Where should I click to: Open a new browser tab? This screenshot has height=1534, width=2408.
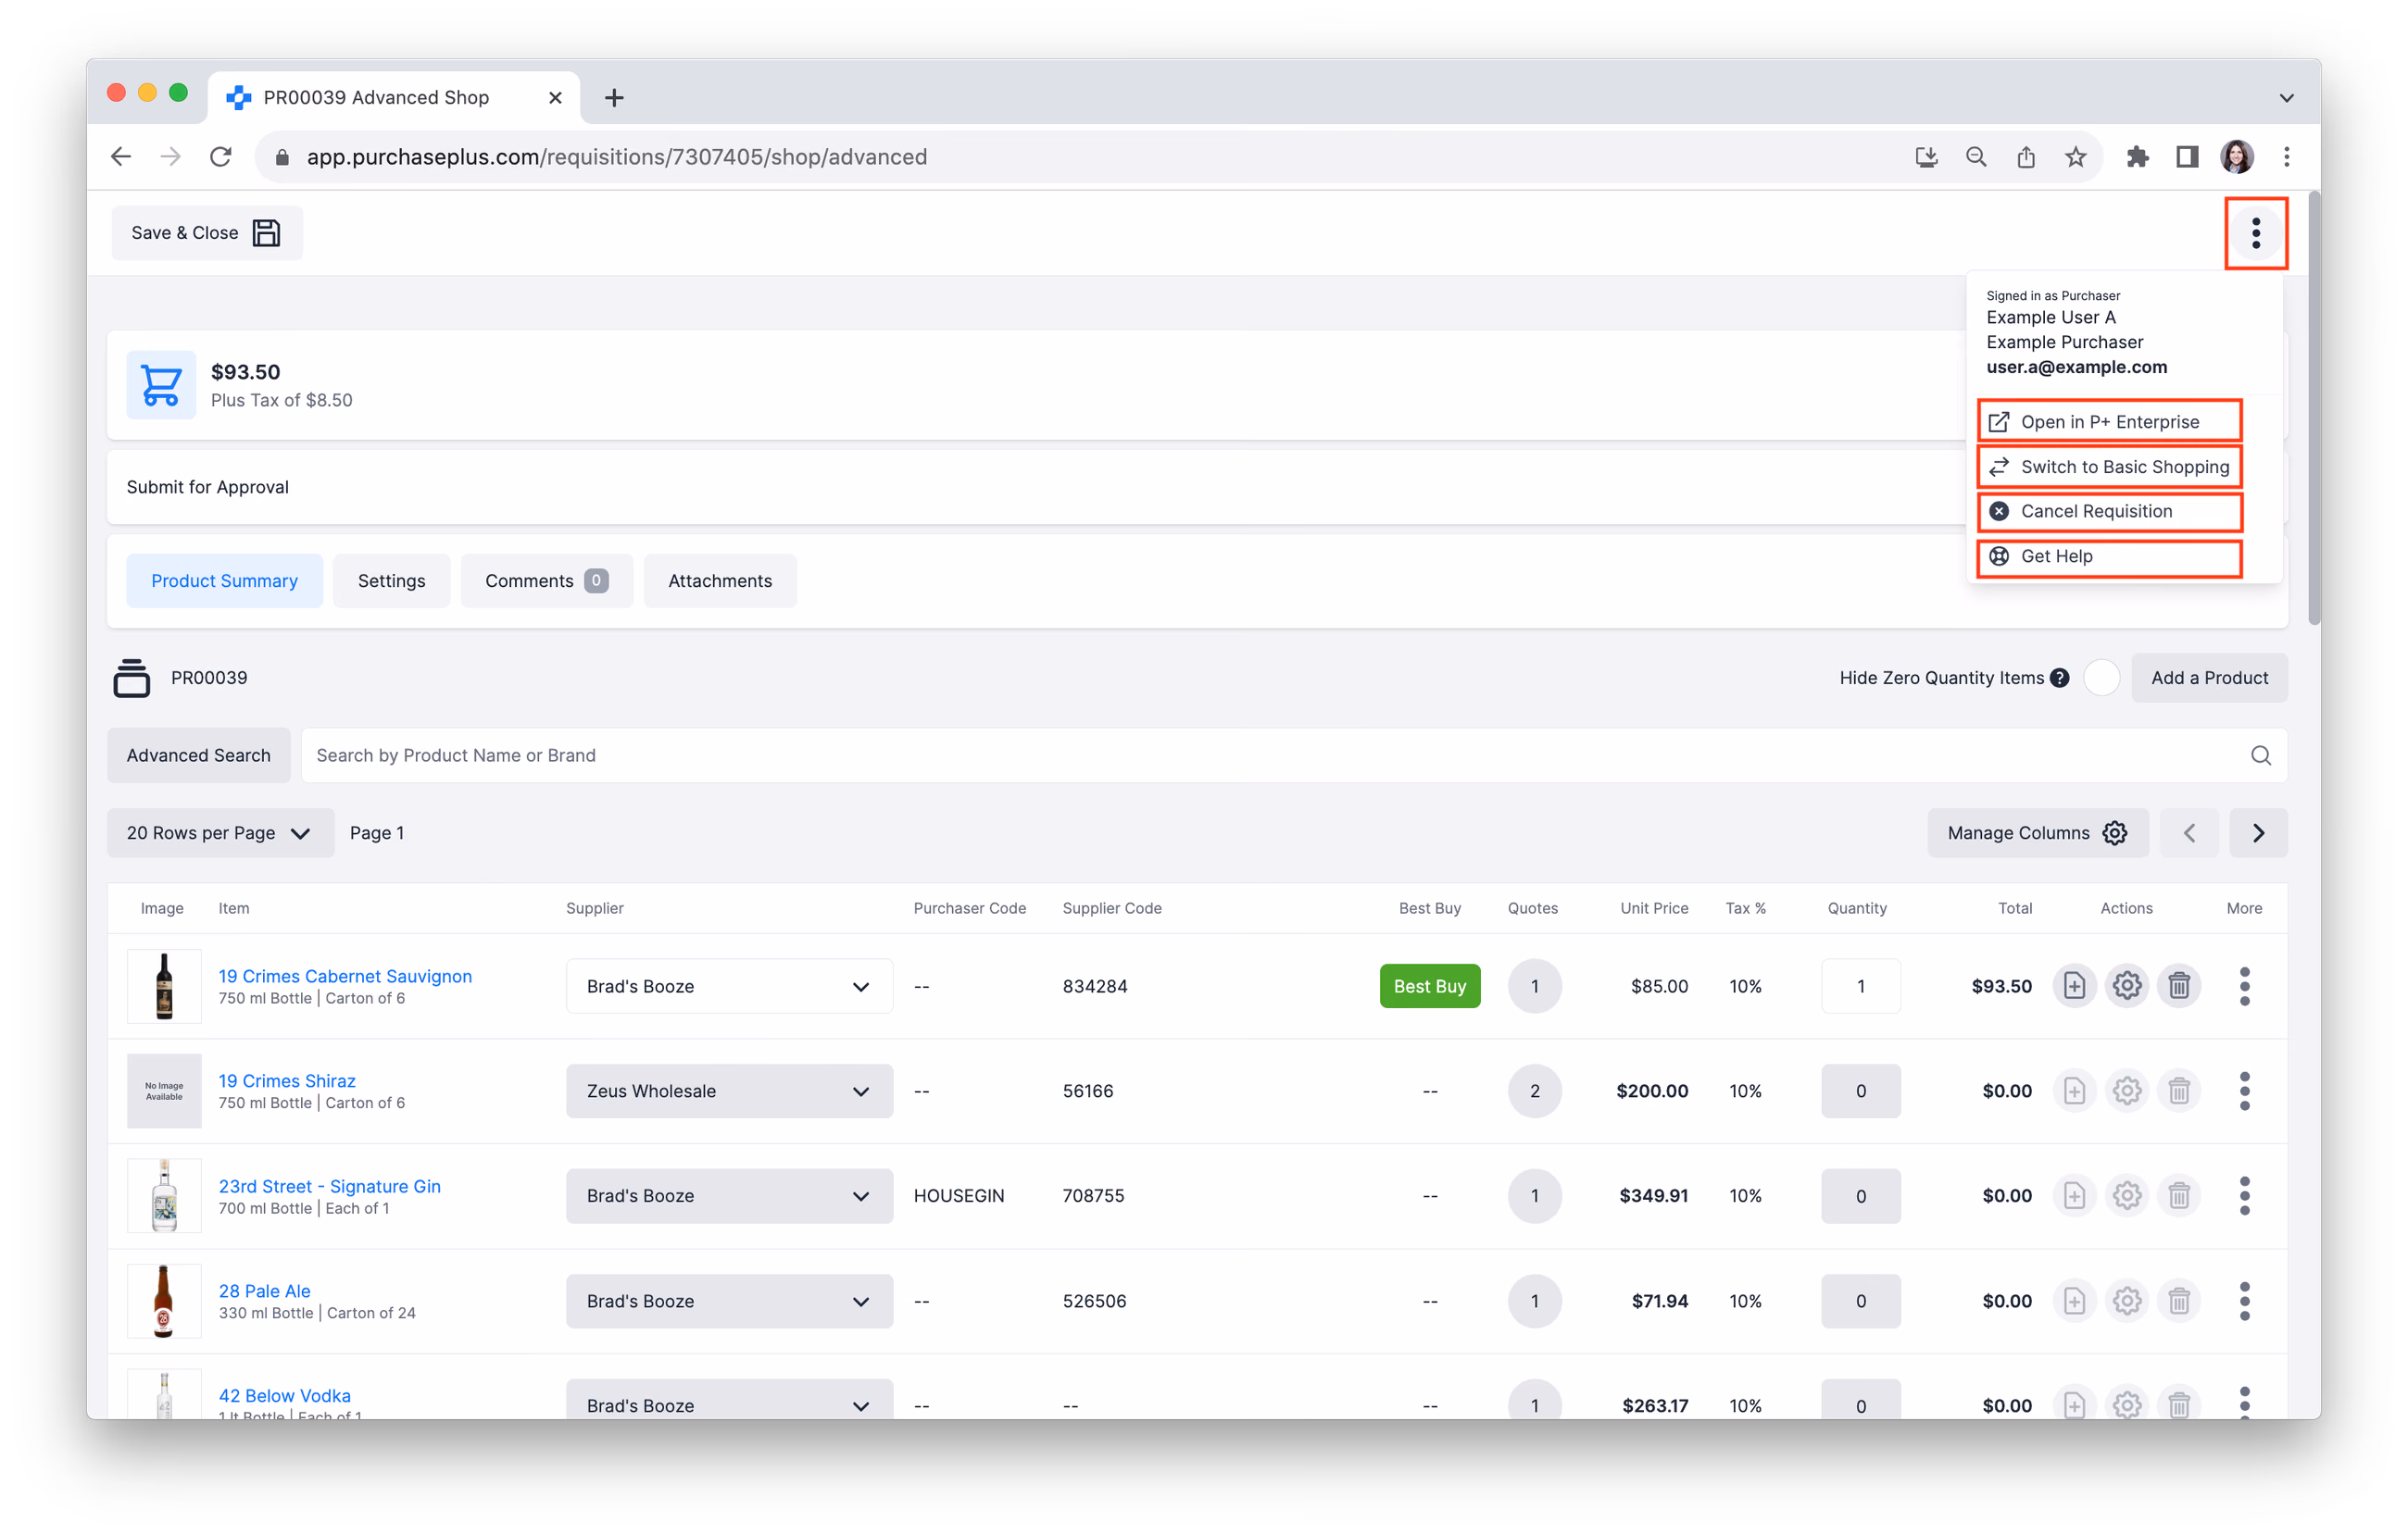pyautogui.click(x=614, y=98)
